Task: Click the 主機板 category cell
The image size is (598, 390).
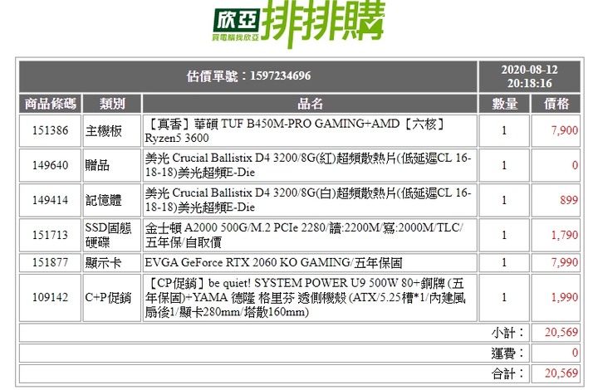Action: (x=112, y=130)
